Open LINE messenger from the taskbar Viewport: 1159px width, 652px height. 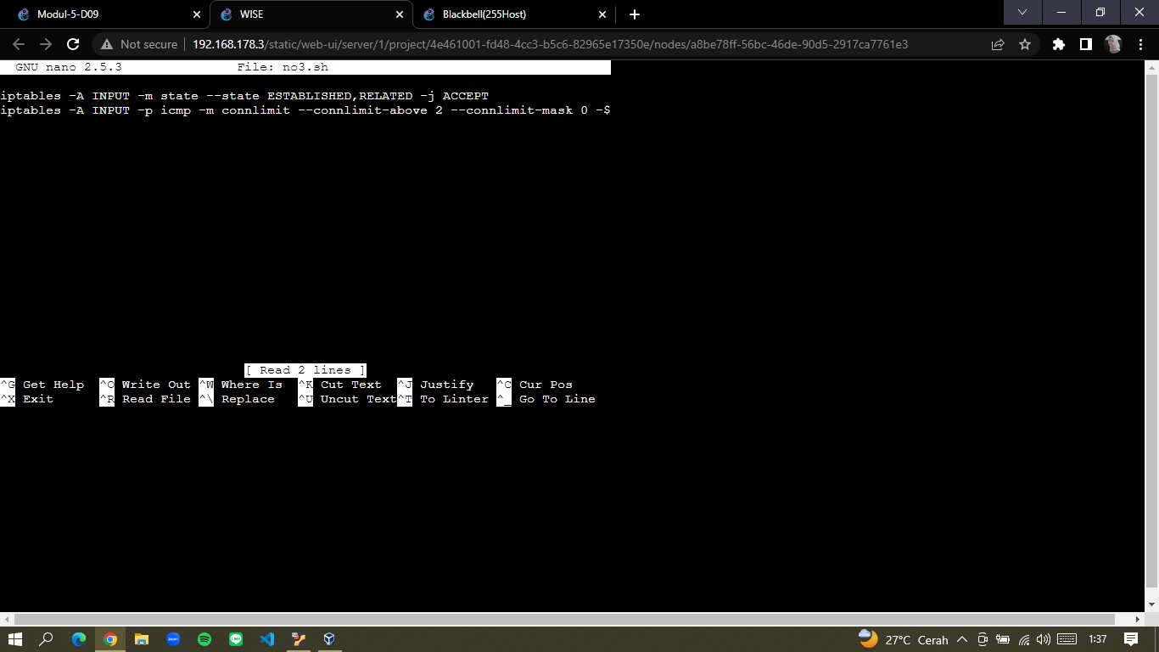(x=235, y=639)
